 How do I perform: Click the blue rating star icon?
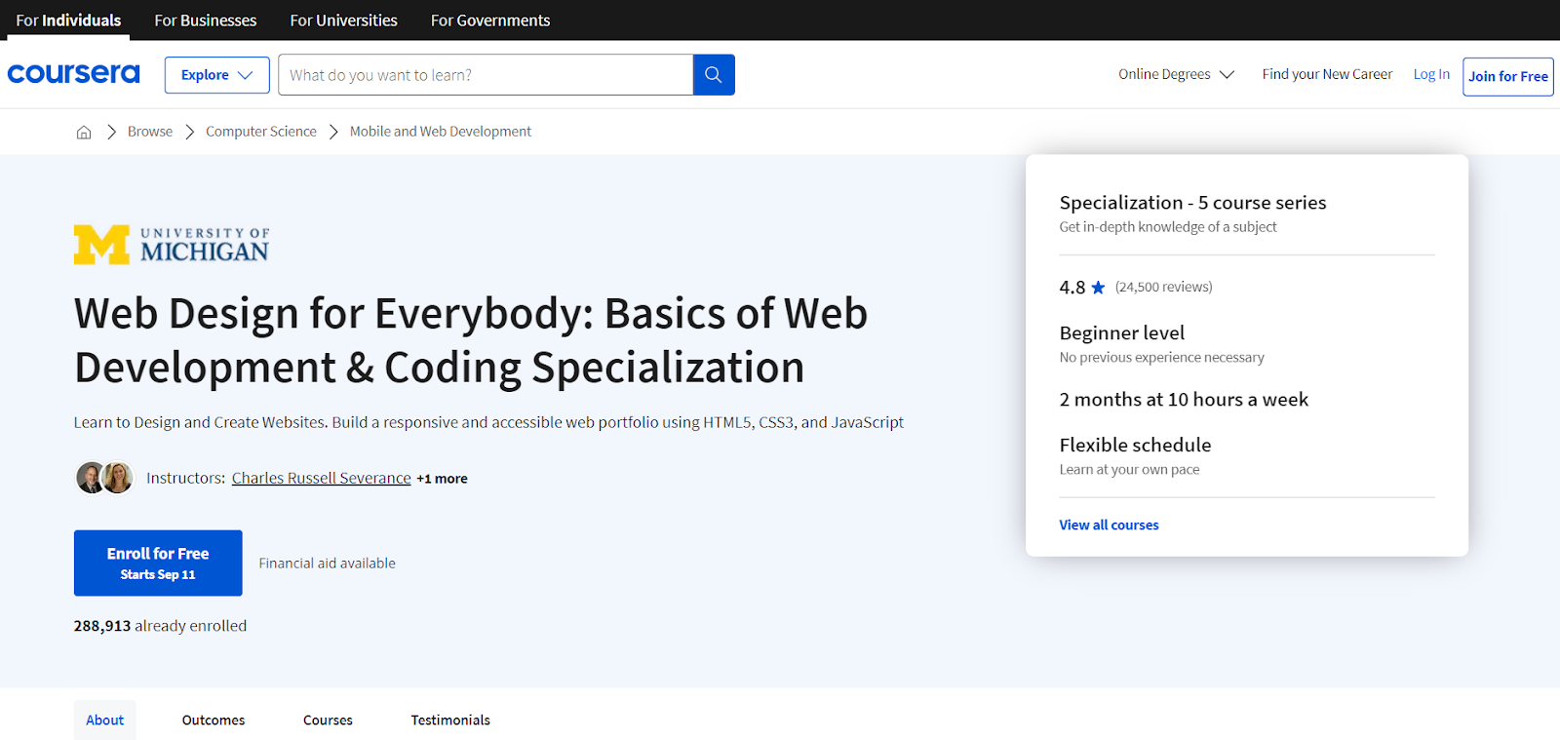[1098, 288]
